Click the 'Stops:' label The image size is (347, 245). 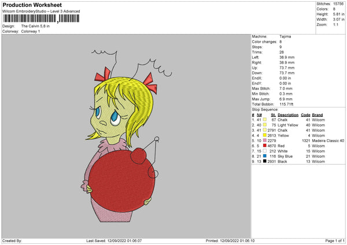[x=257, y=47]
